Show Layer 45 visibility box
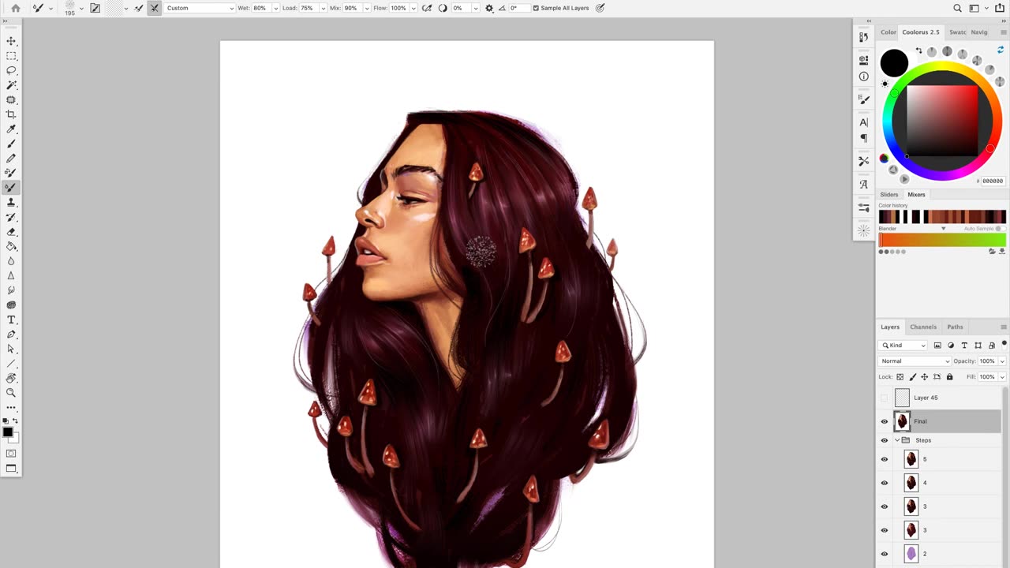This screenshot has width=1010, height=568. (884, 398)
